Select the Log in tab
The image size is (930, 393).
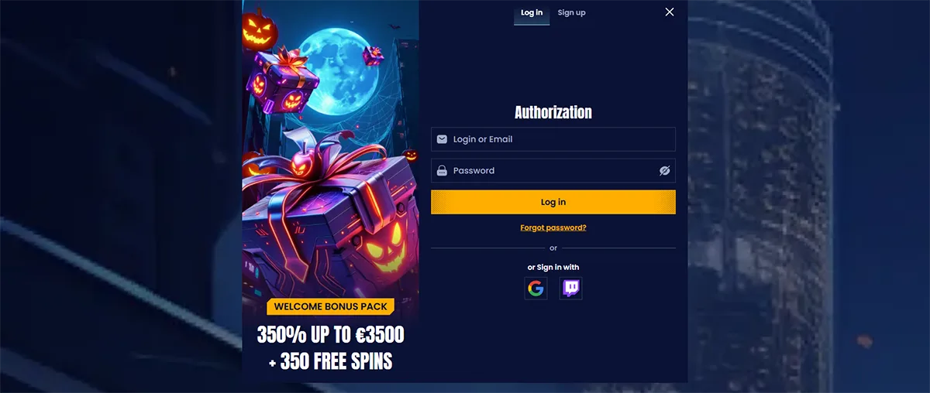[x=532, y=12]
